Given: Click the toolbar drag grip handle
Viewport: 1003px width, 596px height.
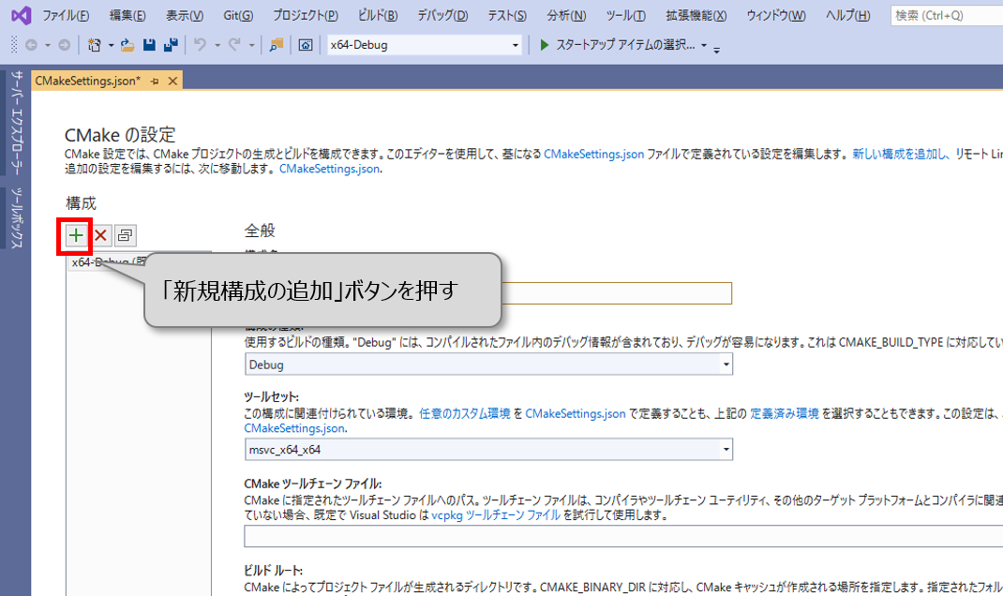Looking at the screenshot, I should pyautogui.click(x=14, y=45).
